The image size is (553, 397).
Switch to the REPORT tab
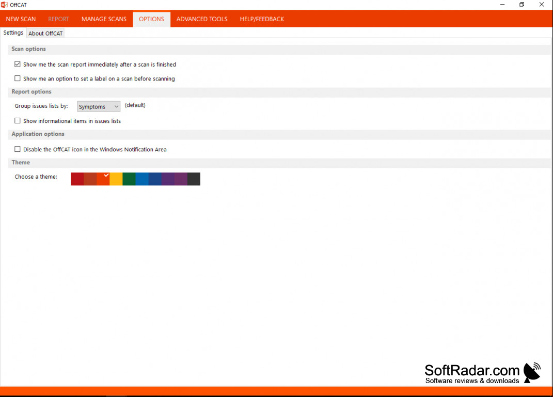(x=58, y=19)
